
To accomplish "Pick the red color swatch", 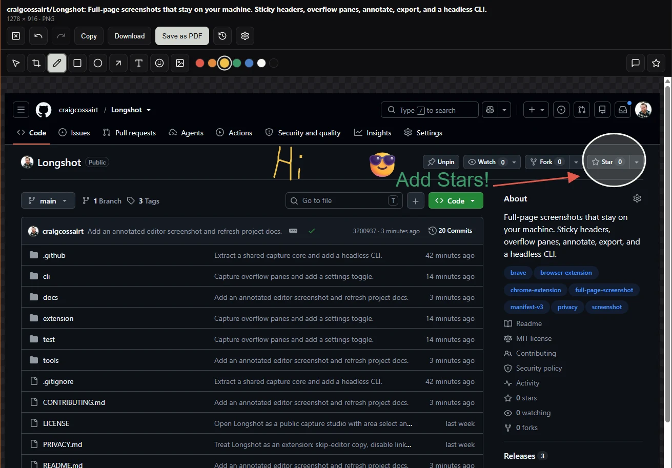I will [x=200, y=63].
